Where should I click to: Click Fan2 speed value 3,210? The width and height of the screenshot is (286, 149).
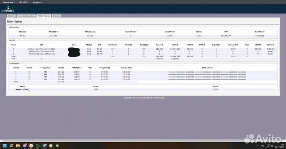[215, 89]
